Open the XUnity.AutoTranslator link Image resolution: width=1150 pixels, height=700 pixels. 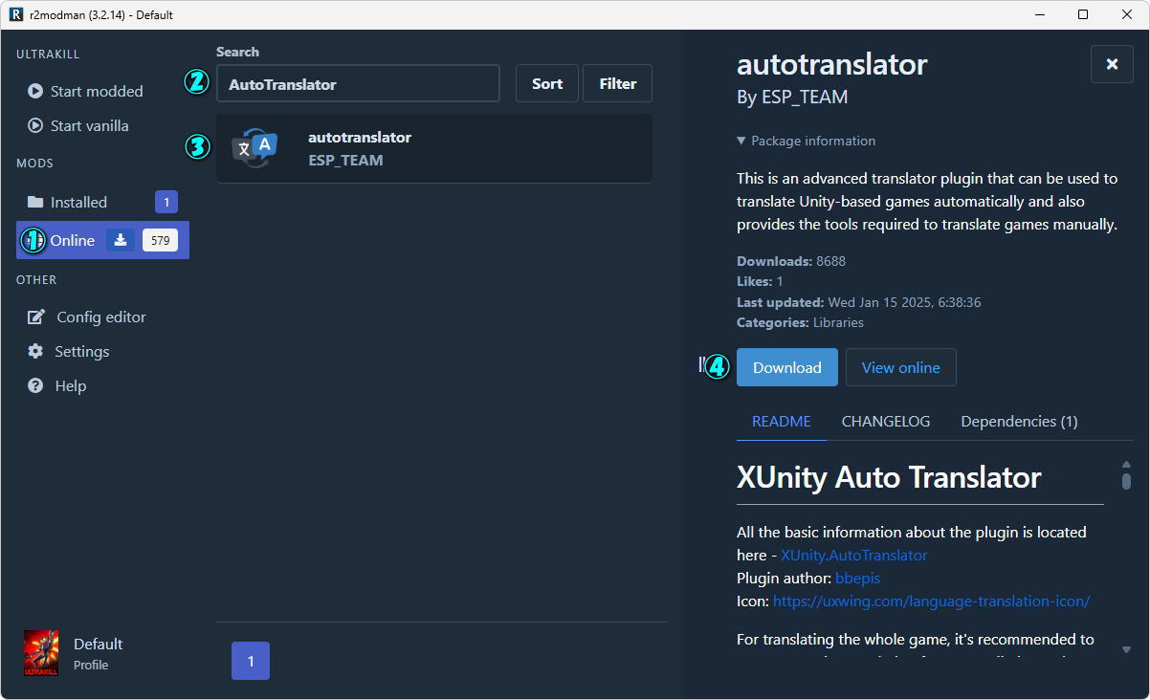[x=853, y=556]
